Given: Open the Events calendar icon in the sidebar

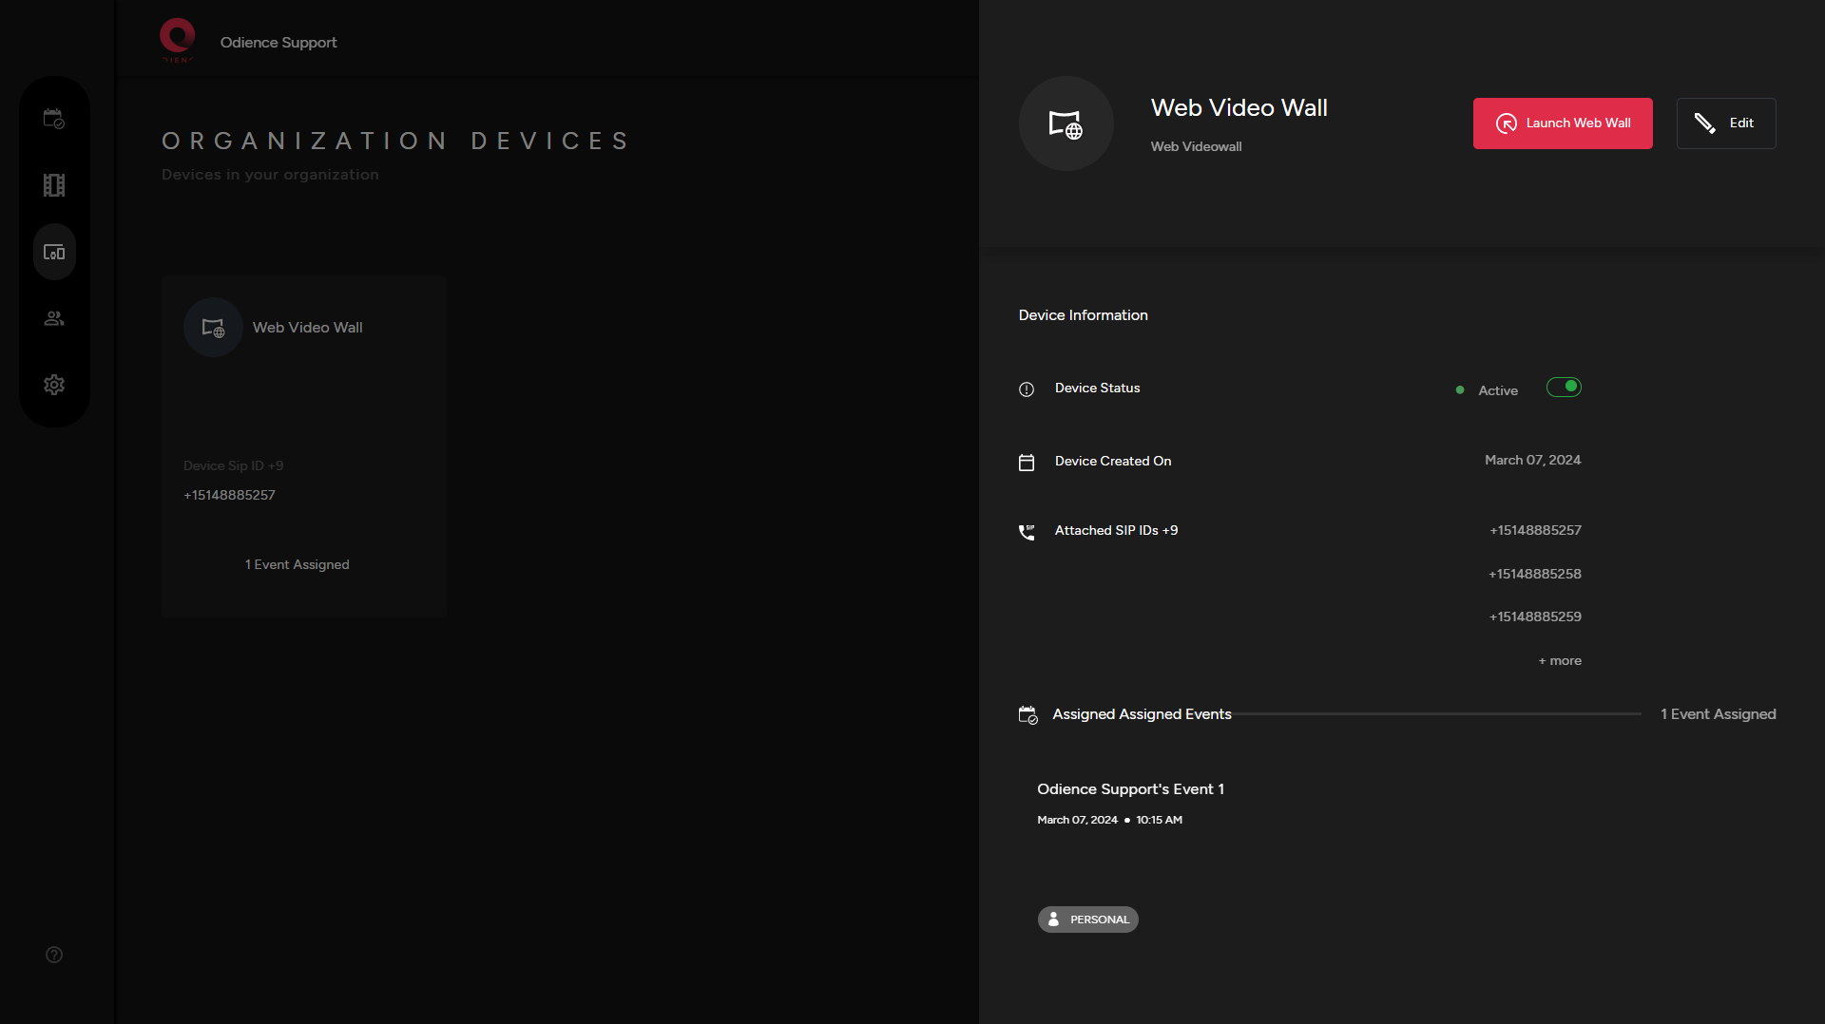Looking at the screenshot, I should pos(53,118).
